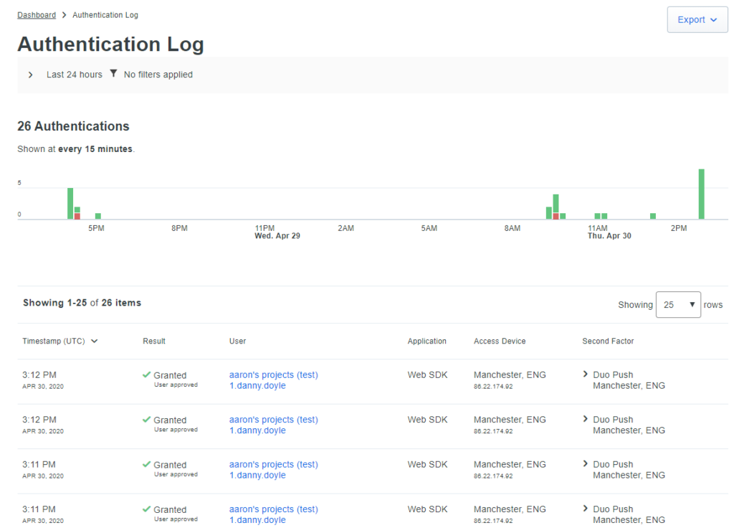Open aaron's projects (test) in last visible row
The image size is (734, 528).
[x=273, y=509]
